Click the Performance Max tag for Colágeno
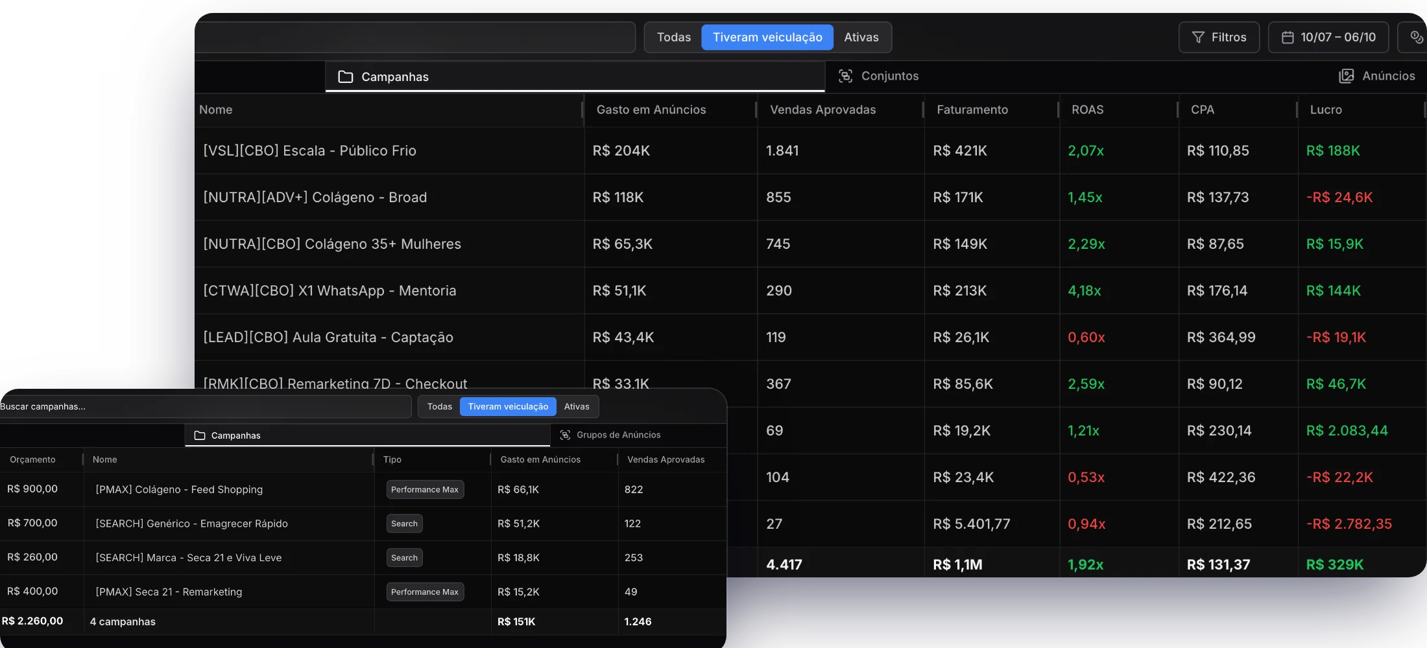This screenshot has width=1427, height=648. pos(425,489)
